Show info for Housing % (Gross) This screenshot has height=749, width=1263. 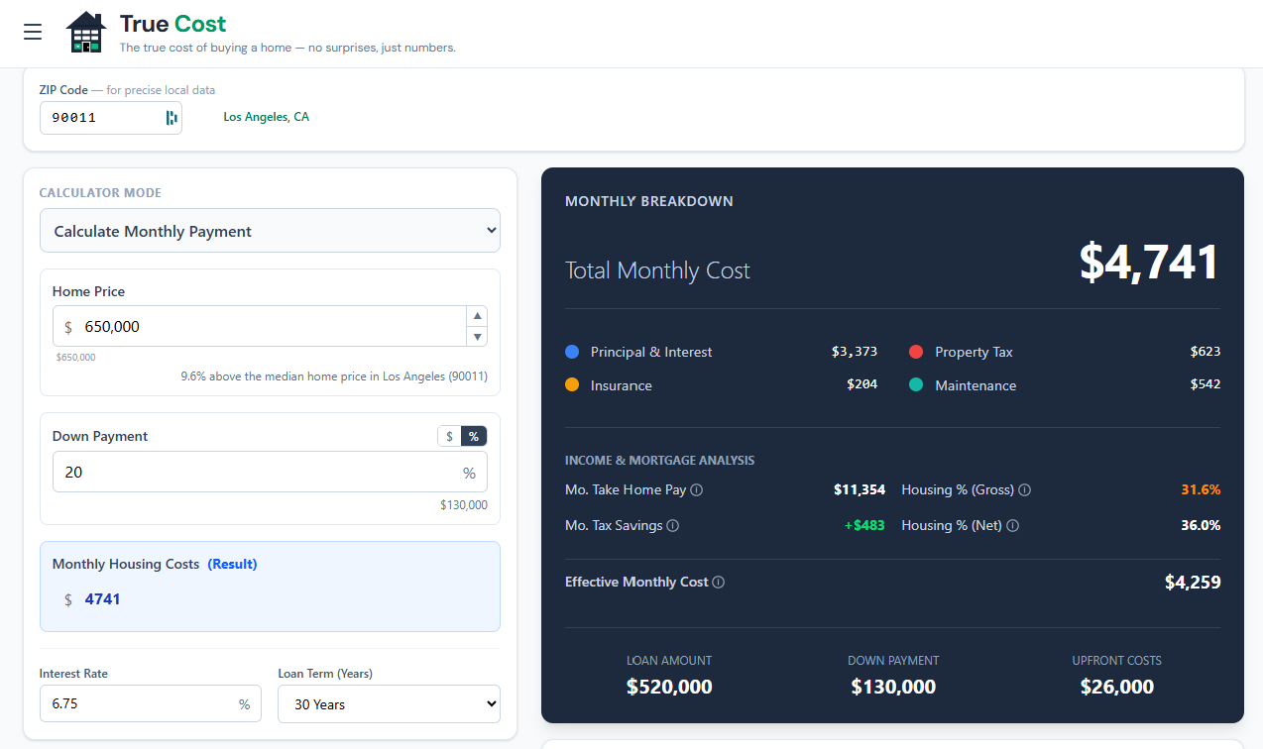point(1025,490)
